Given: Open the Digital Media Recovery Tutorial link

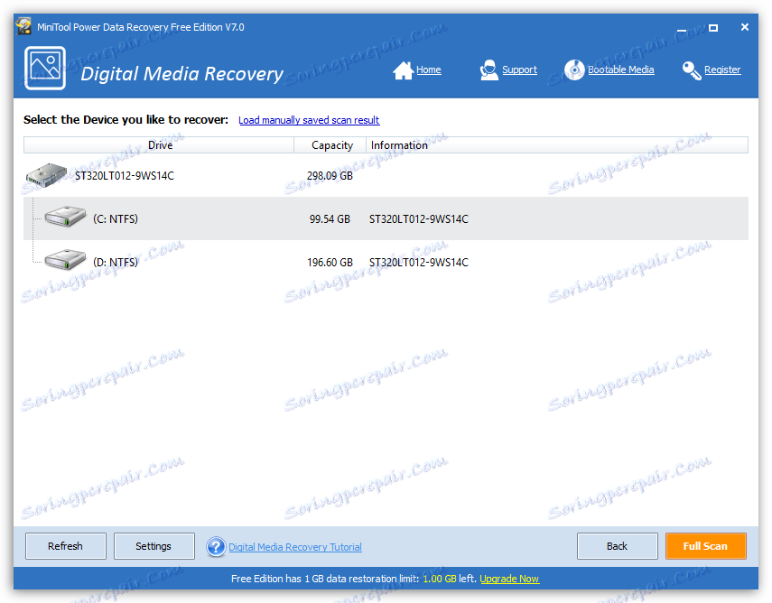Looking at the screenshot, I should [295, 547].
